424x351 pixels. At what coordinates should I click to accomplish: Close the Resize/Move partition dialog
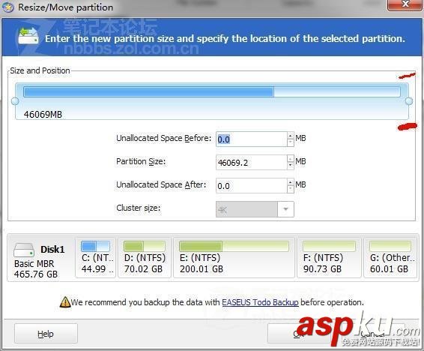405,4
